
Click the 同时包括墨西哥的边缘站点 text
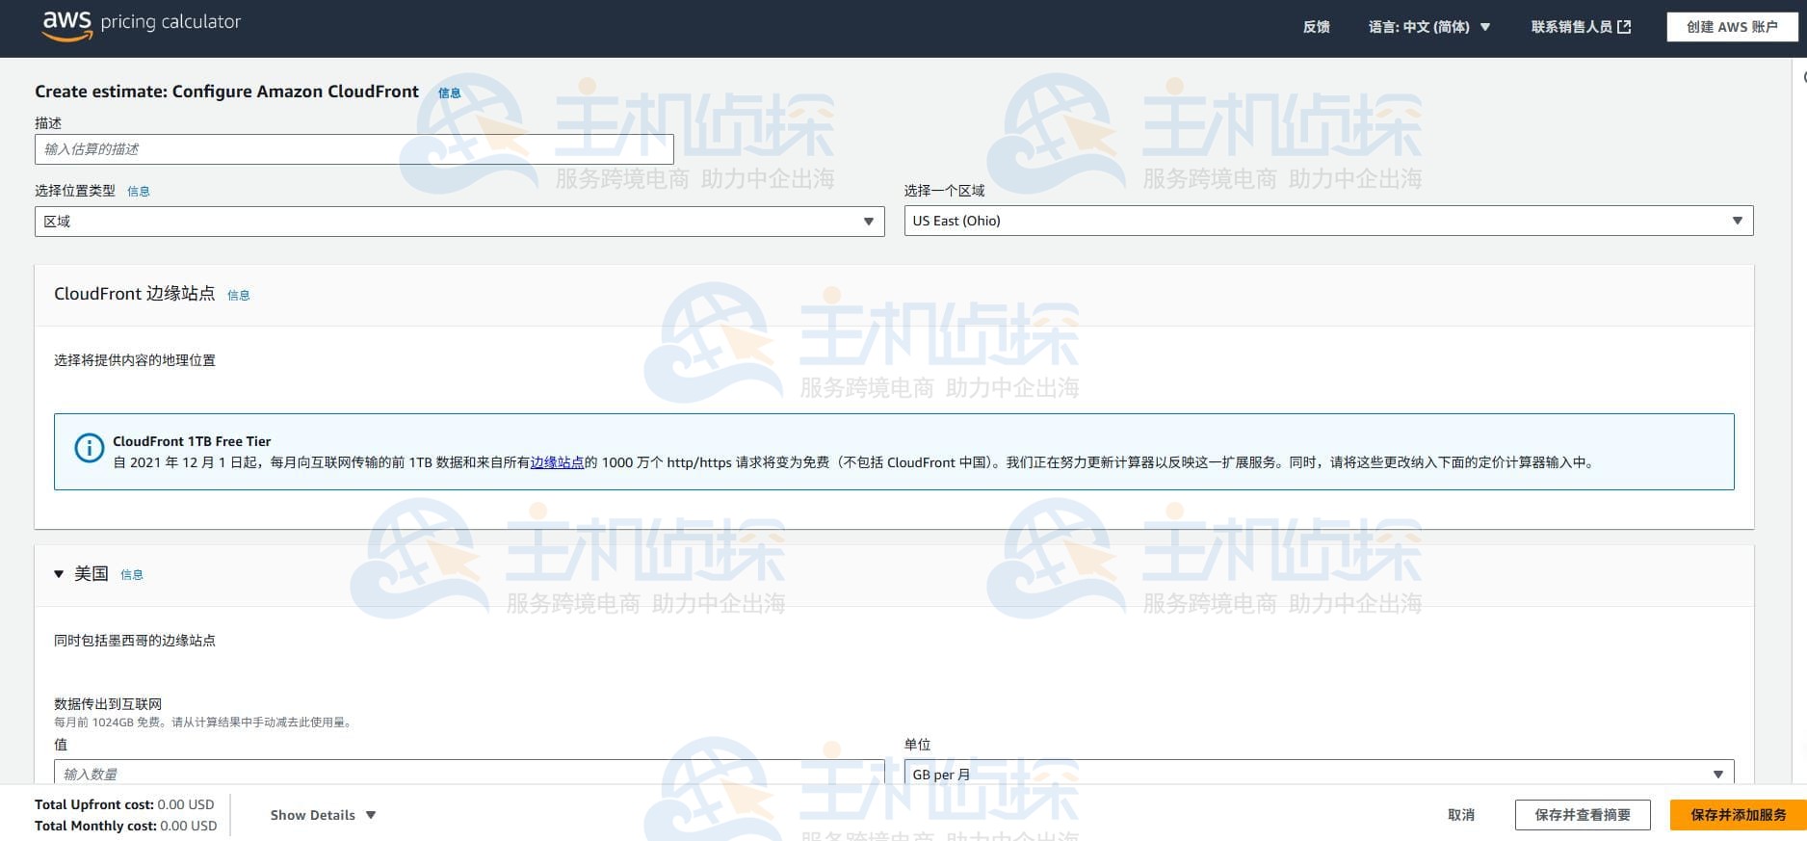pyautogui.click(x=135, y=641)
